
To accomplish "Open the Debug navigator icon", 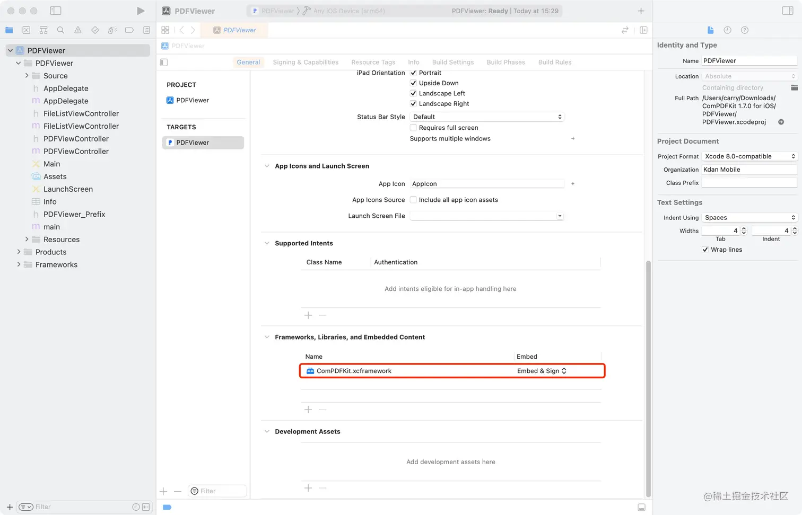I will click(x=112, y=30).
